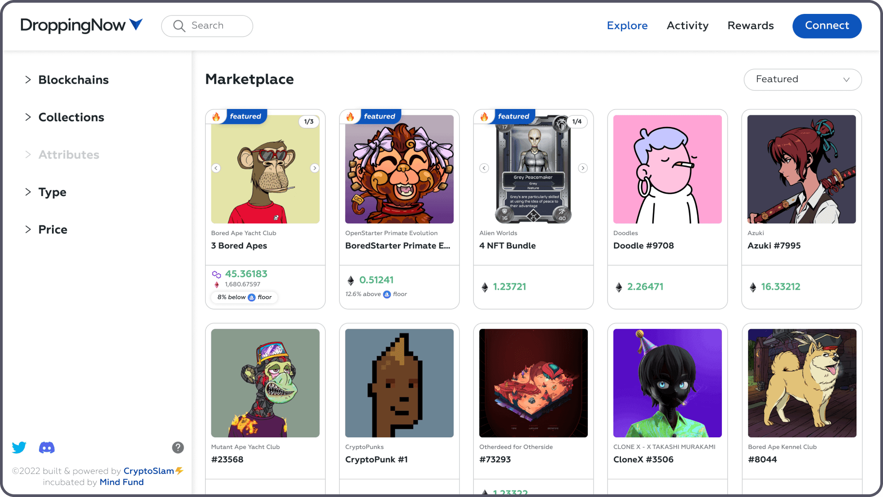The width and height of the screenshot is (883, 497).
Task: Open the Azuki #7995 thumbnail
Action: point(801,169)
